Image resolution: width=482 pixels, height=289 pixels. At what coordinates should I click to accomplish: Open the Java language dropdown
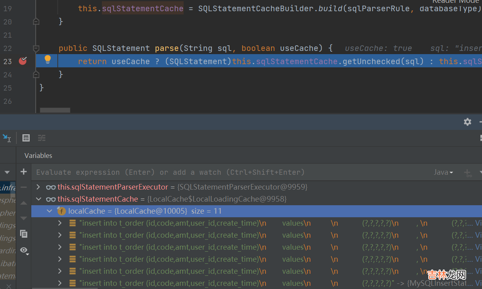[x=443, y=172]
